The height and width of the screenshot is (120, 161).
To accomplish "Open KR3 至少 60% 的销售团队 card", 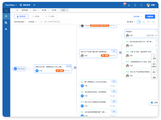I will coord(98,104).
